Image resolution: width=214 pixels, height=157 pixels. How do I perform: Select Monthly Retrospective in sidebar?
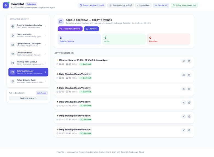(x=28, y=63)
